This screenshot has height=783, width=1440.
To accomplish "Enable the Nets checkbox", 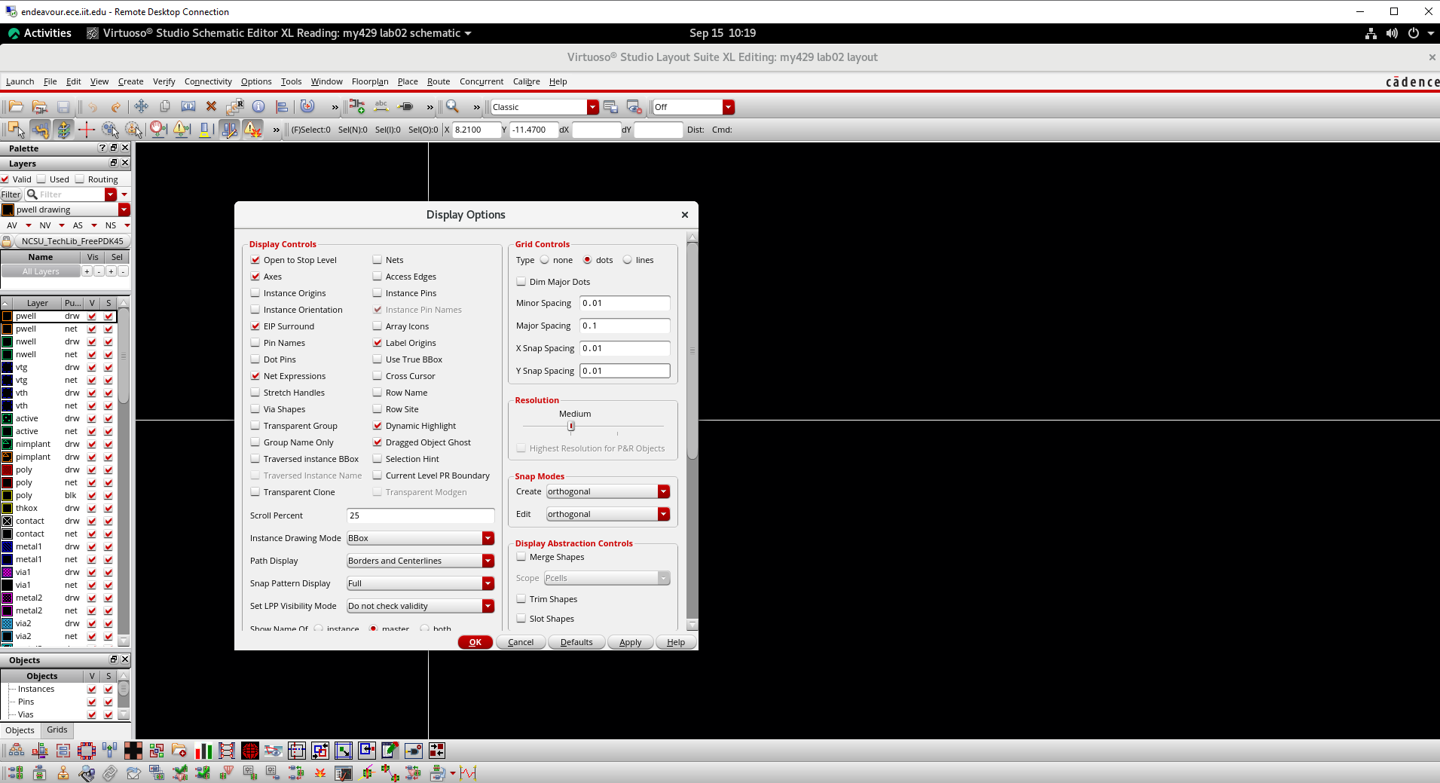I will pyautogui.click(x=378, y=260).
